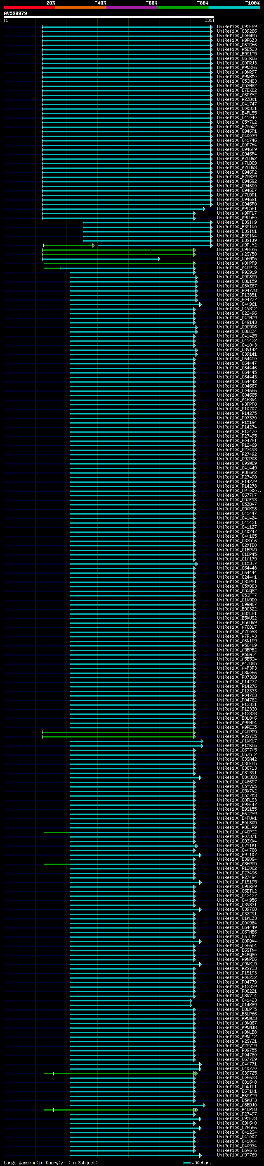Select hit UniRef100_Q946E7

[237, 191]
